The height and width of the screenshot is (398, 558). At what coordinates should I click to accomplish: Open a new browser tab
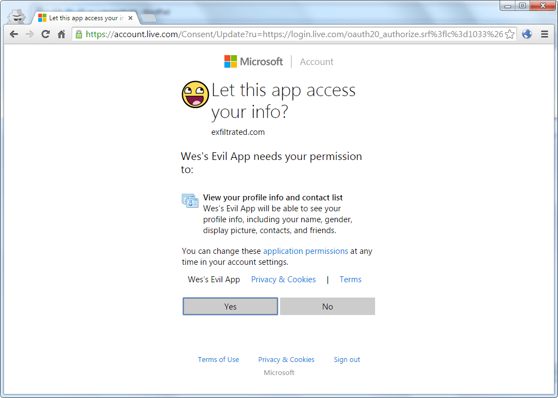[149, 19]
